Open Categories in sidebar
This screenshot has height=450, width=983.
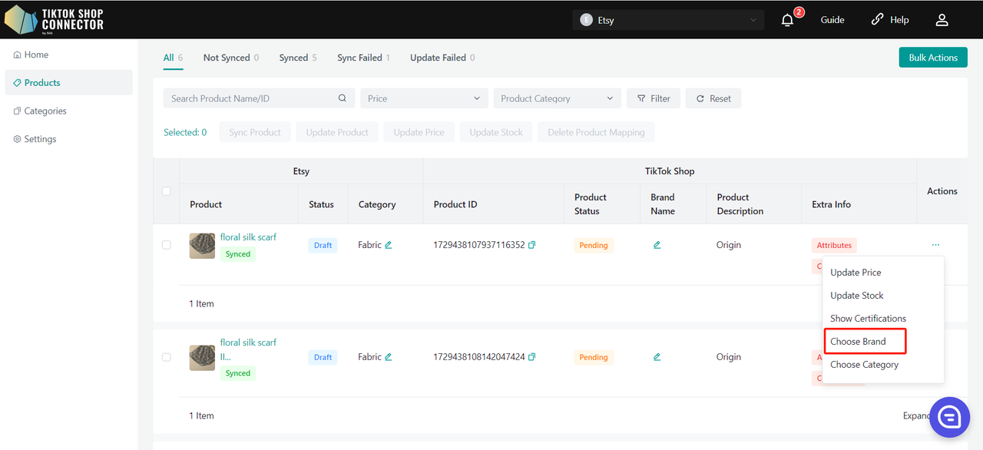click(40, 111)
